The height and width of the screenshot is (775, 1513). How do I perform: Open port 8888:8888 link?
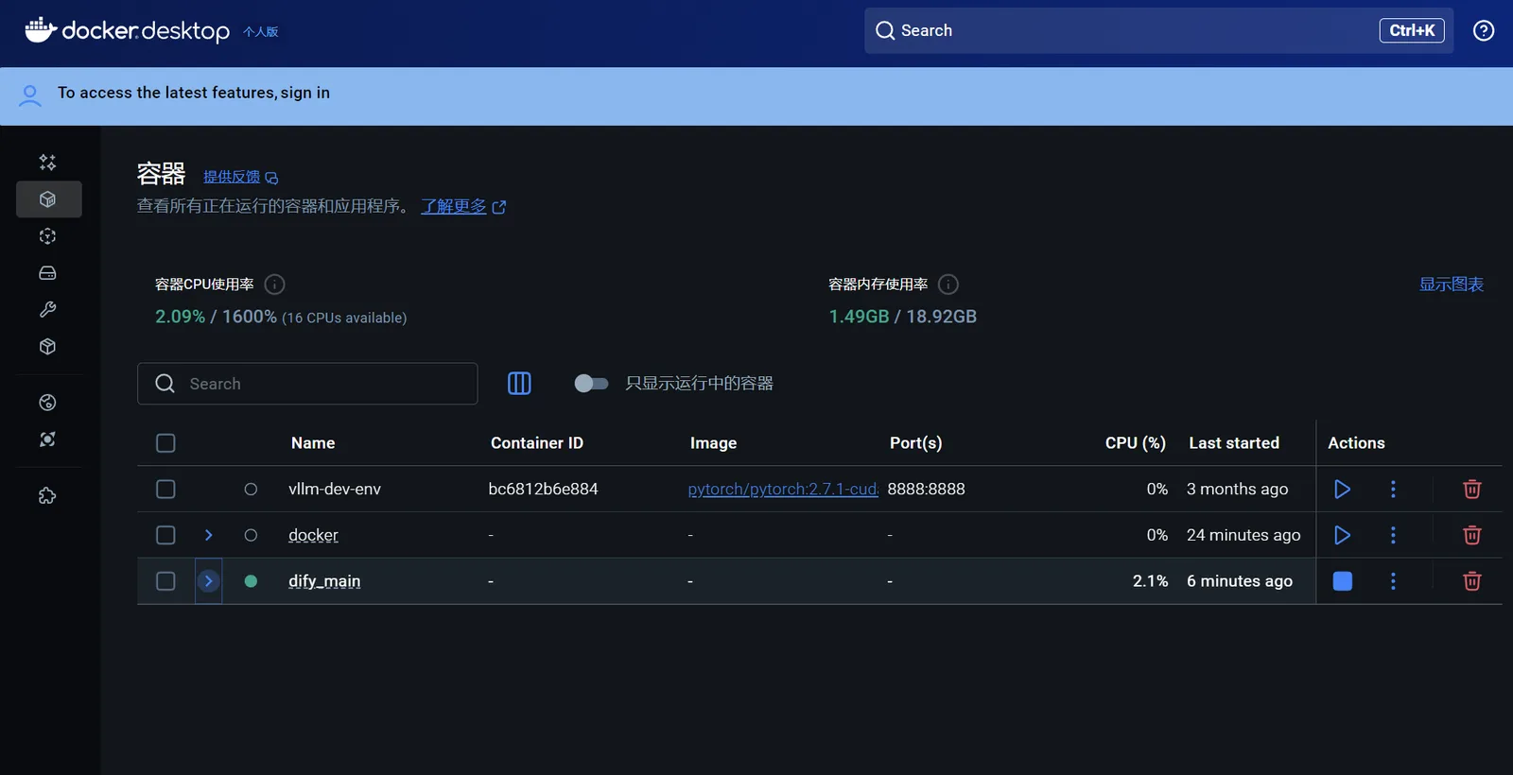point(926,489)
